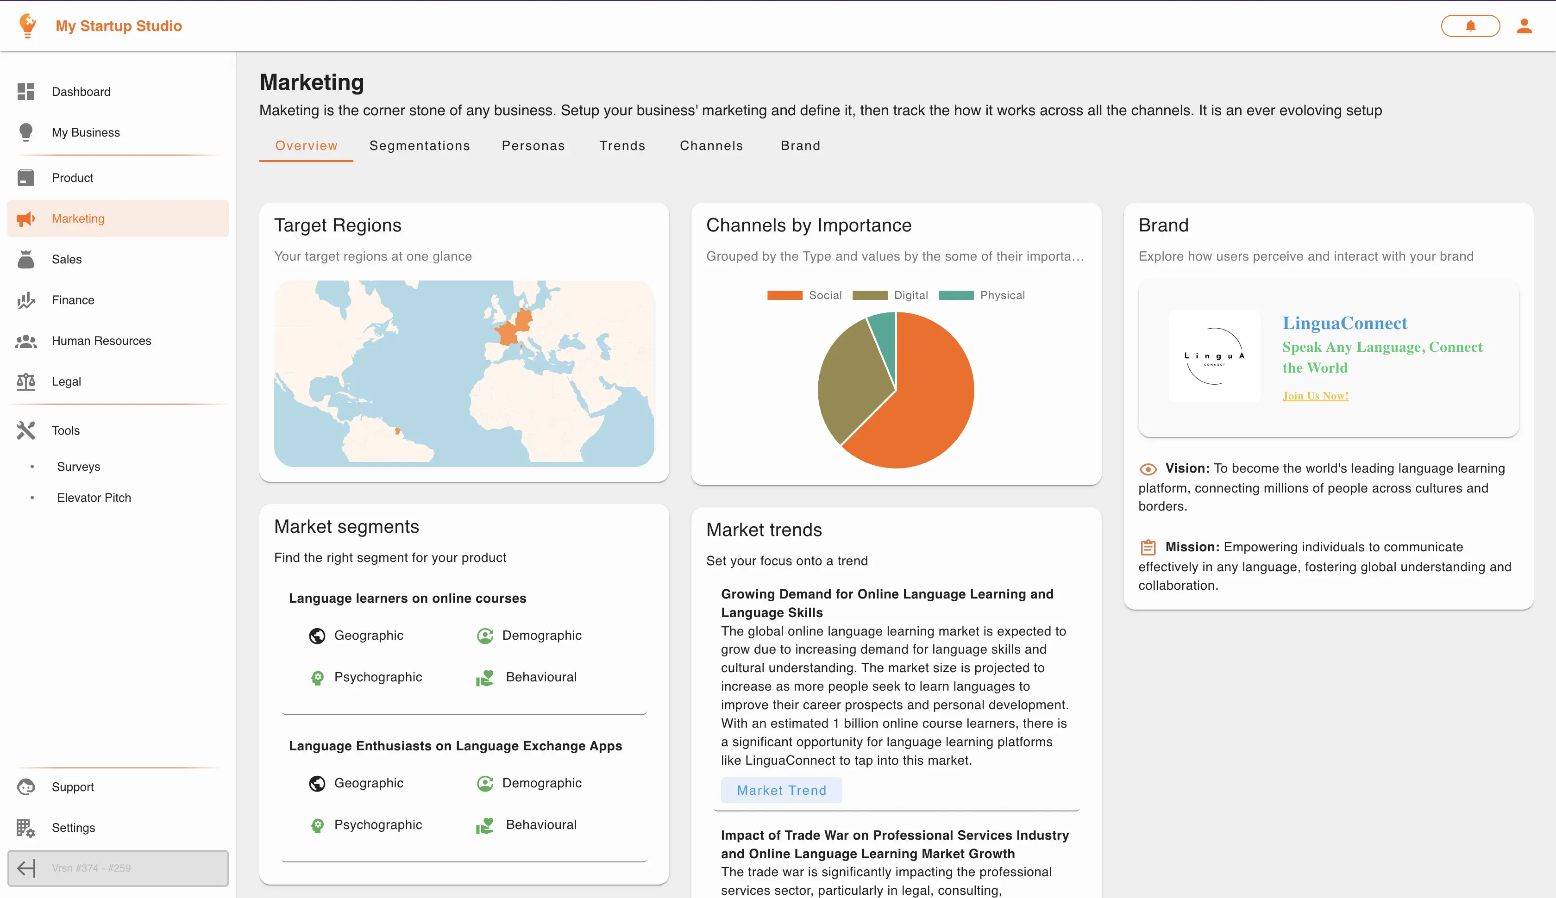The width and height of the screenshot is (1556, 898).
Task: Click the Sales money bag icon
Action: click(26, 259)
